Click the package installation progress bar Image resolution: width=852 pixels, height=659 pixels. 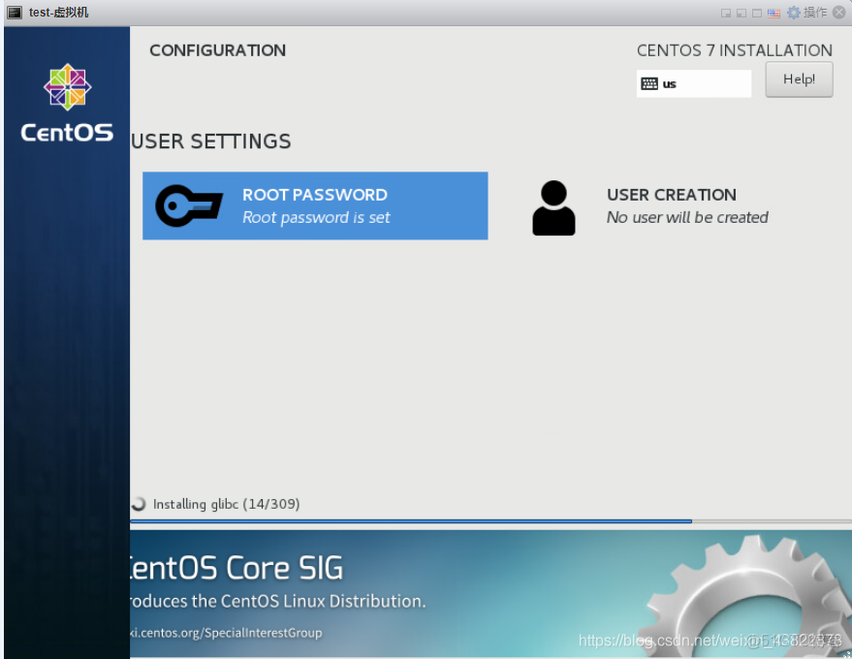[490, 521]
